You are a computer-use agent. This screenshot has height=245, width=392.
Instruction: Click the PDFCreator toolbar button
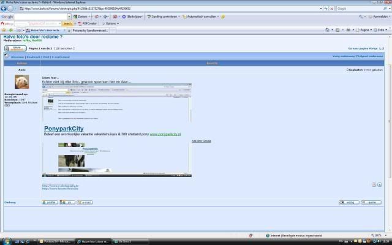pyautogui.click(x=87, y=23)
